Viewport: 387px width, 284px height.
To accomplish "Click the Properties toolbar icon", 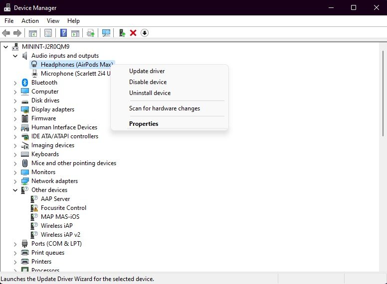I will coord(48,33).
